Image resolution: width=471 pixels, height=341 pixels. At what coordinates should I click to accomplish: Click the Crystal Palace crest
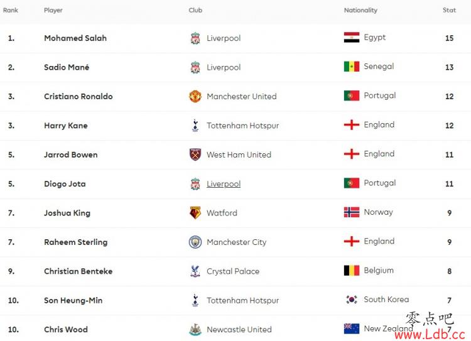point(195,271)
